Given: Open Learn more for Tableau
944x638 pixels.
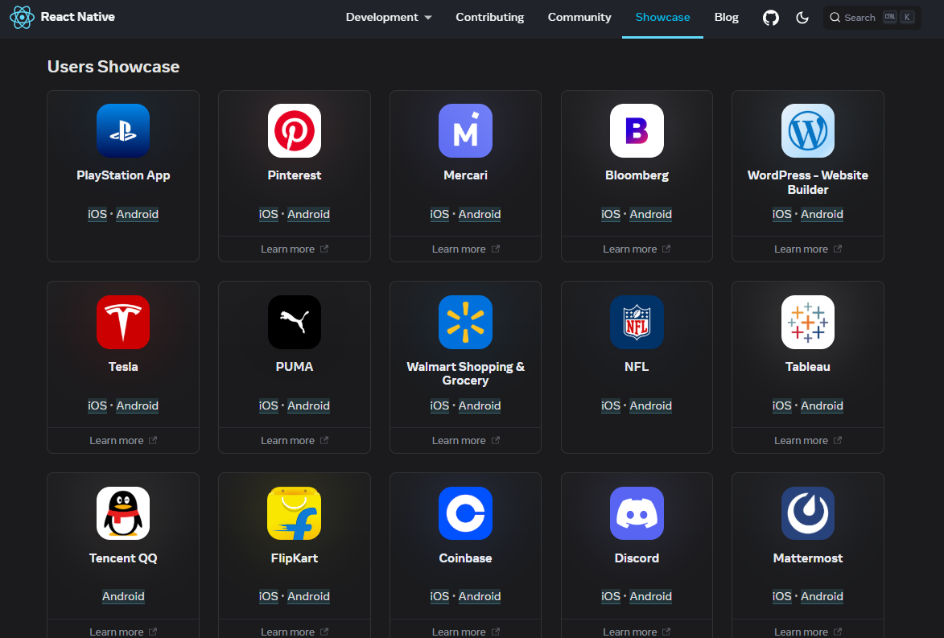Looking at the screenshot, I should [x=808, y=440].
